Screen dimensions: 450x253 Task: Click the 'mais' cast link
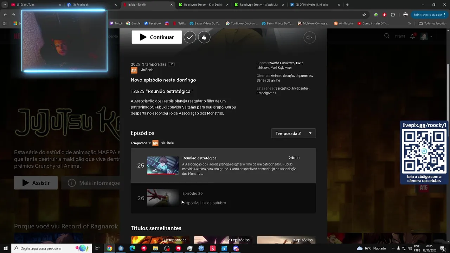(x=288, y=68)
